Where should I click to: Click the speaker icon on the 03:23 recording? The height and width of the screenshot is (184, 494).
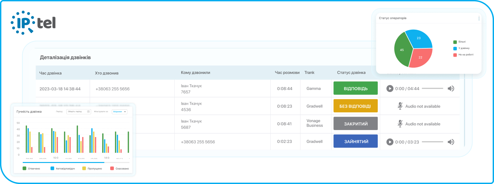451,142
